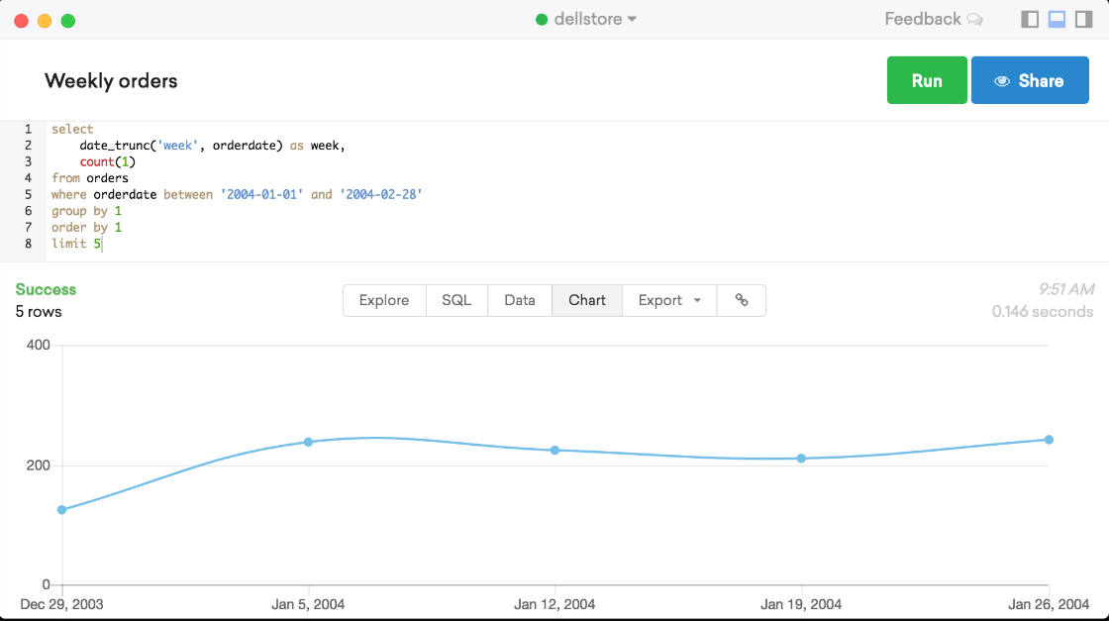Screen dimensions: 1109x621
Task: Click the green dot next to dellstore
Action: (x=543, y=18)
